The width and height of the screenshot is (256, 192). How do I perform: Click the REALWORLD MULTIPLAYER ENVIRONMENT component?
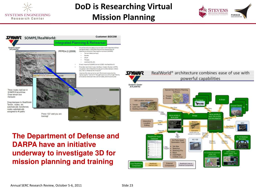click(215, 122)
